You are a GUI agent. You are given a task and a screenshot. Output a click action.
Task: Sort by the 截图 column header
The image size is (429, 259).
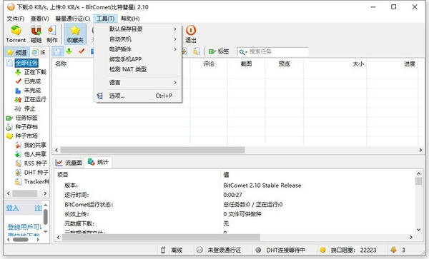246,64
